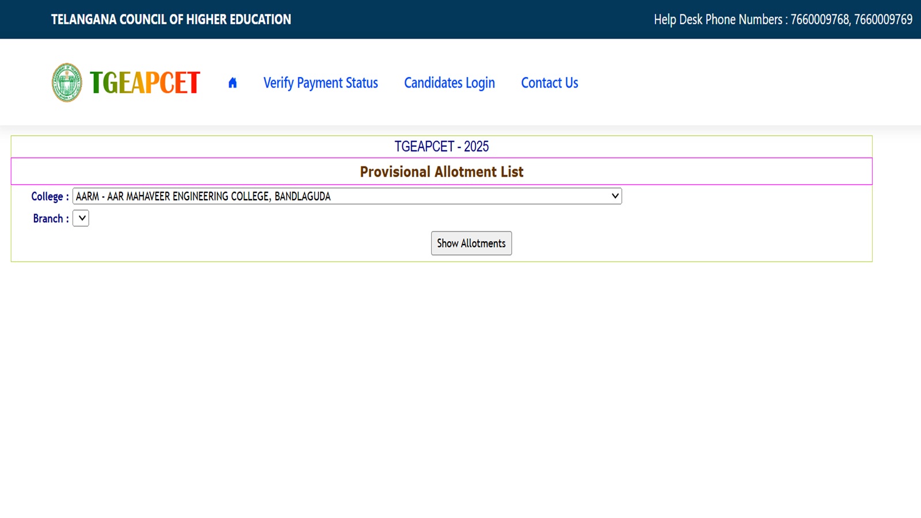Image resolution: width=921 pixels, height=518 pixels.
Task: Click the College field label
Action: pos(50,196)
